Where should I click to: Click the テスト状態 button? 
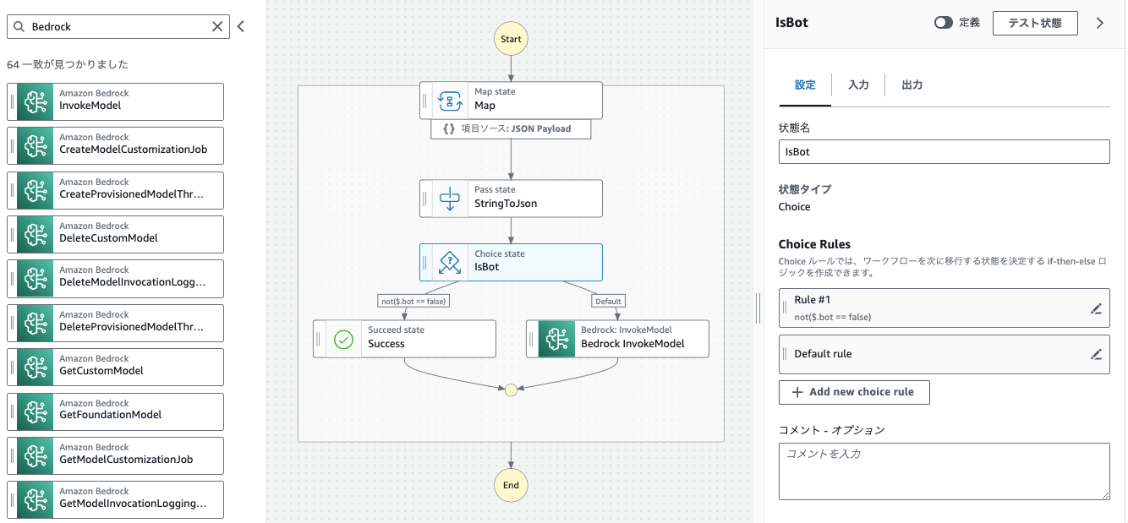1035,23
